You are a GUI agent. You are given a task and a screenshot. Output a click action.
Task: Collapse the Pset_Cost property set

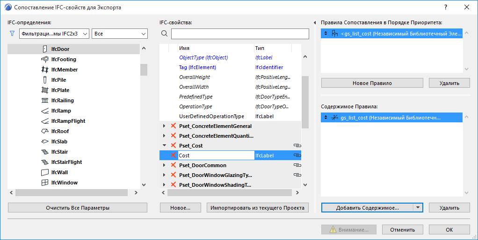click(164, 146)
